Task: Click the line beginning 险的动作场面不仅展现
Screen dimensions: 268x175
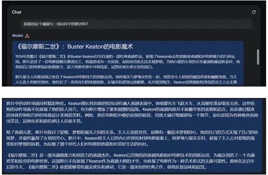Action: point(130,109)
